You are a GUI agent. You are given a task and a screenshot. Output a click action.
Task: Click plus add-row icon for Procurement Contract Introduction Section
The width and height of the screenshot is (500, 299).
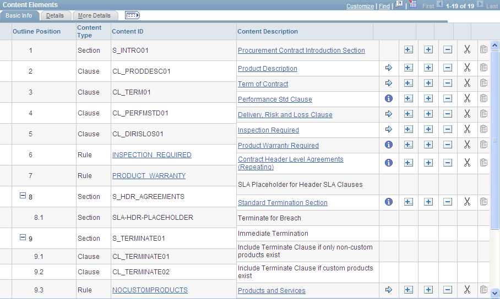[428, 49]
